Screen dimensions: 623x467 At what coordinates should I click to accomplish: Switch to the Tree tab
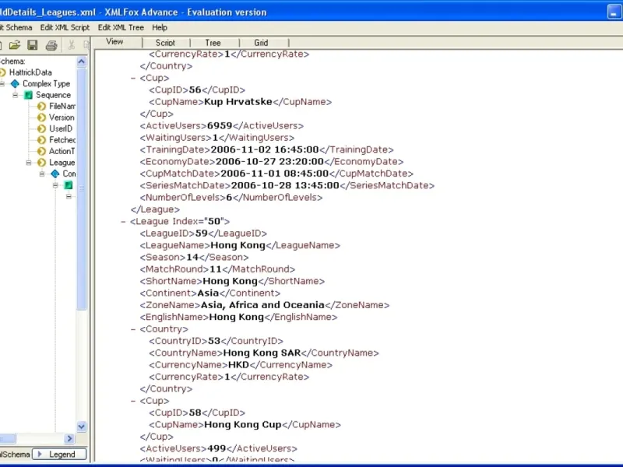tap(213, 43)
